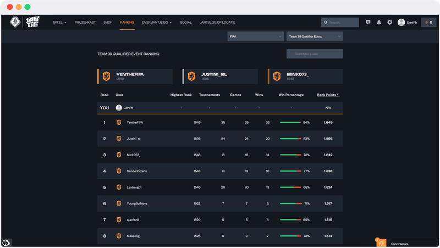The width and height of the screenshot is (440, 248).
Task: Open the cookie settings icon
Action: 6,243
